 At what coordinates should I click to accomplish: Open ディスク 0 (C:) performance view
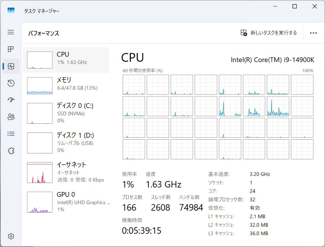[66, 113]
